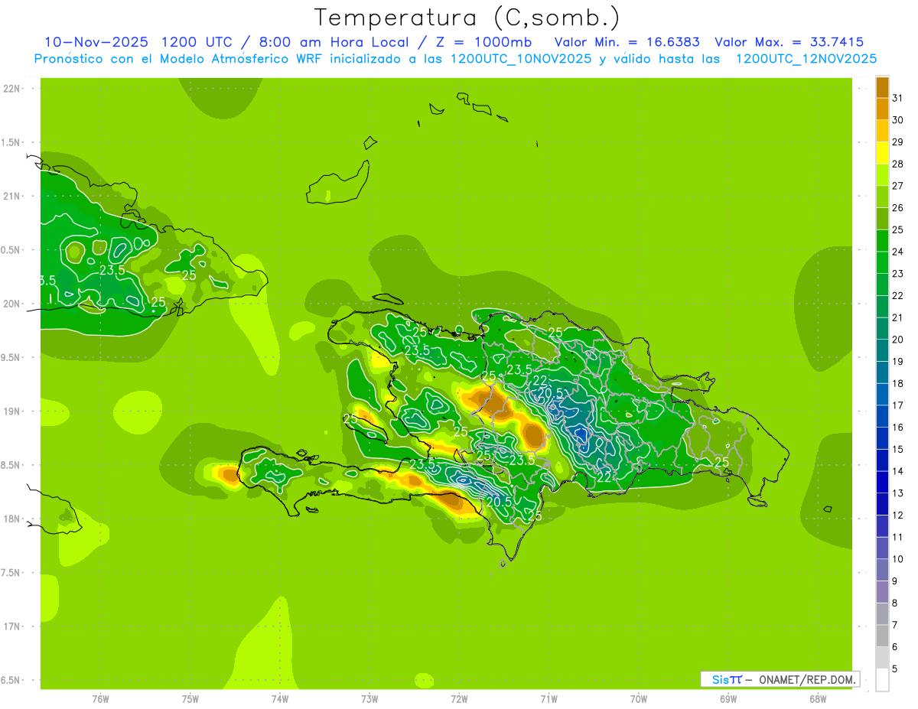Click the '17N' latitude axis label
The image size is (918, 709).
13,626
